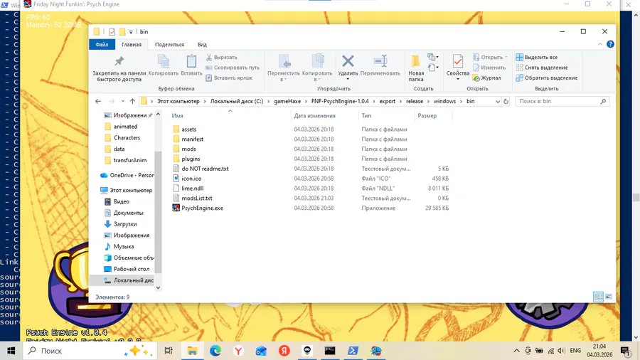
Task: Collapse the ribbon with the chevron
Action: (600, 44)
